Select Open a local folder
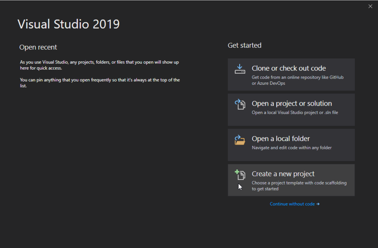Image resolution: width=378 pixels, height=248 pixels. tap(291, 145)
